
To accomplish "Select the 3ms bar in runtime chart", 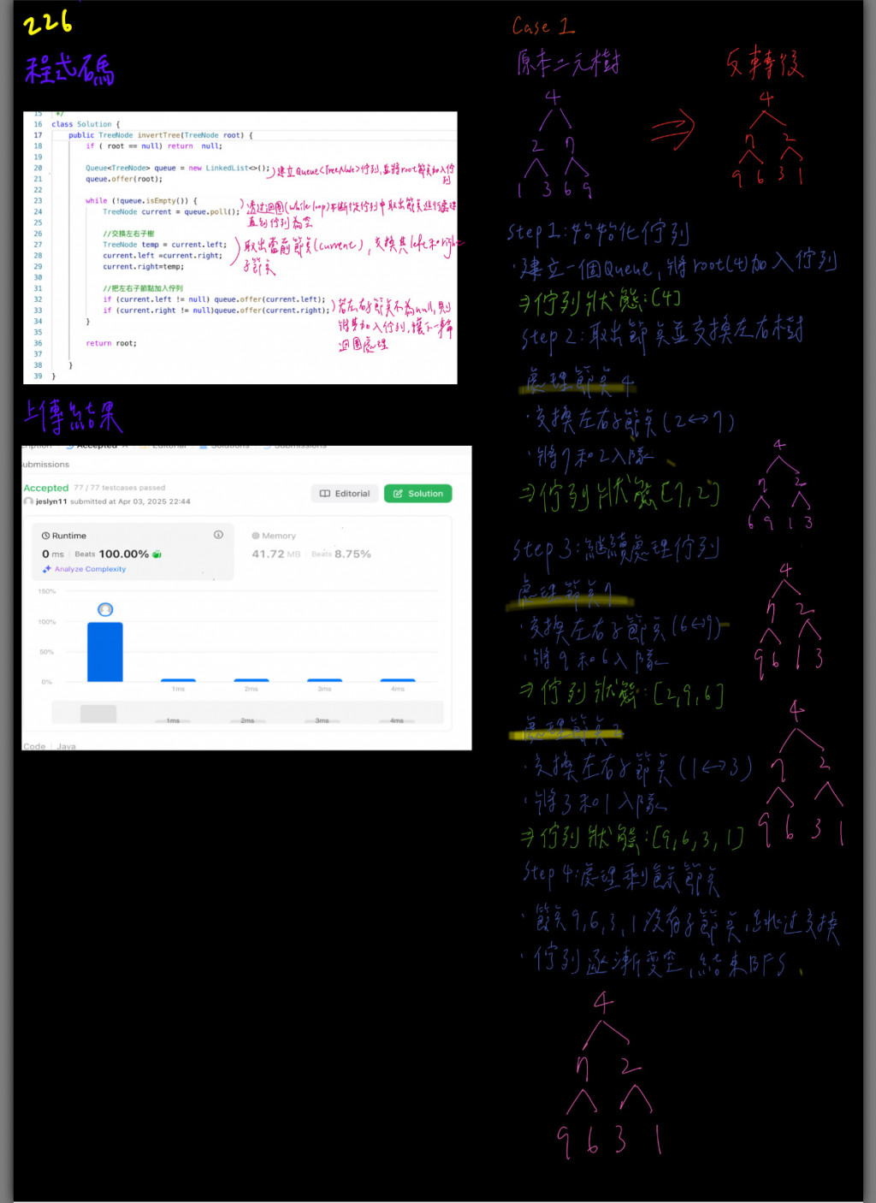I will coord(324,680).
